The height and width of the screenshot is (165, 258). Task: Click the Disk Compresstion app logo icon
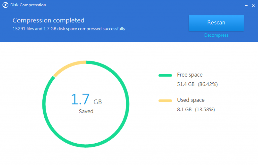pyautogui.click(x=5, y=5)
